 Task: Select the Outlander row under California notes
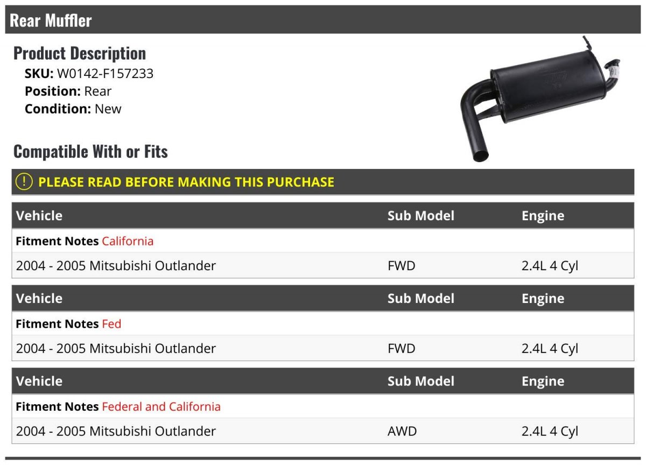coord(323,265)
